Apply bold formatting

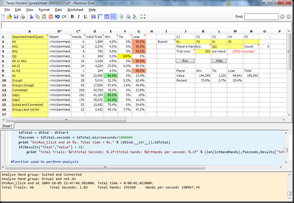(72, 17)
